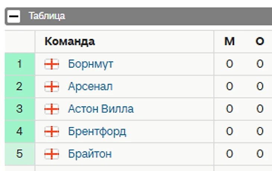Sort by the М column header

pos(229,42)
